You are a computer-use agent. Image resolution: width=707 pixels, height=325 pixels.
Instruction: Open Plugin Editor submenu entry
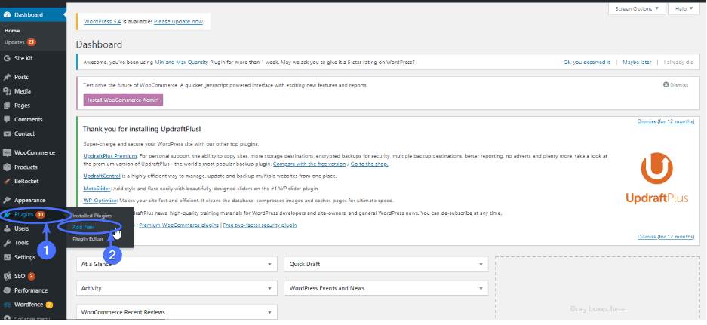click(88, 239)
